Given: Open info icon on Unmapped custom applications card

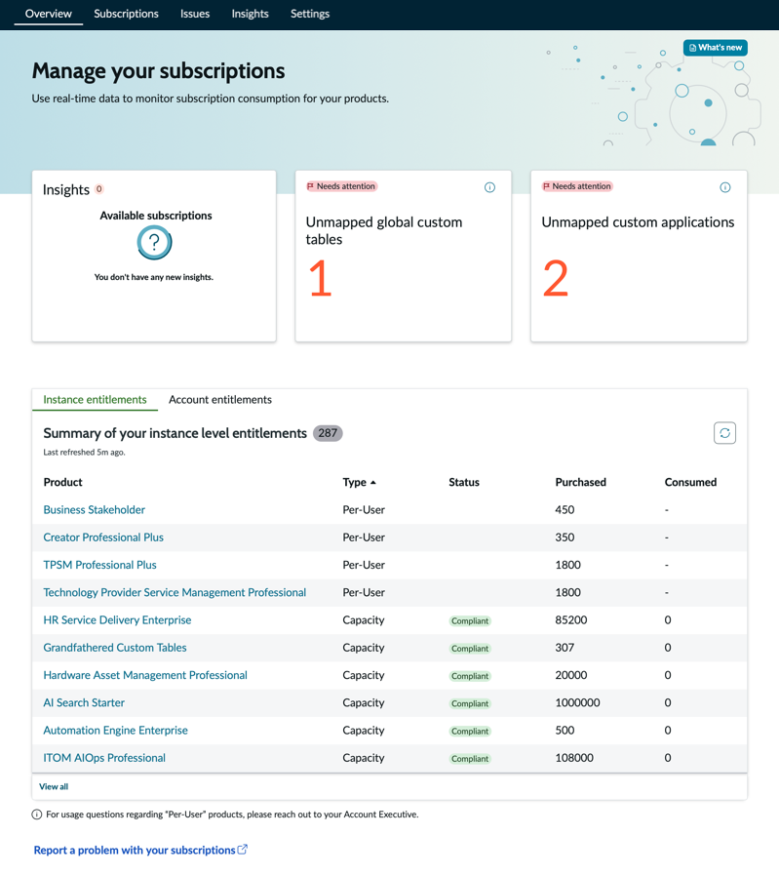Looking at the screenshot, I should [725, 187].
